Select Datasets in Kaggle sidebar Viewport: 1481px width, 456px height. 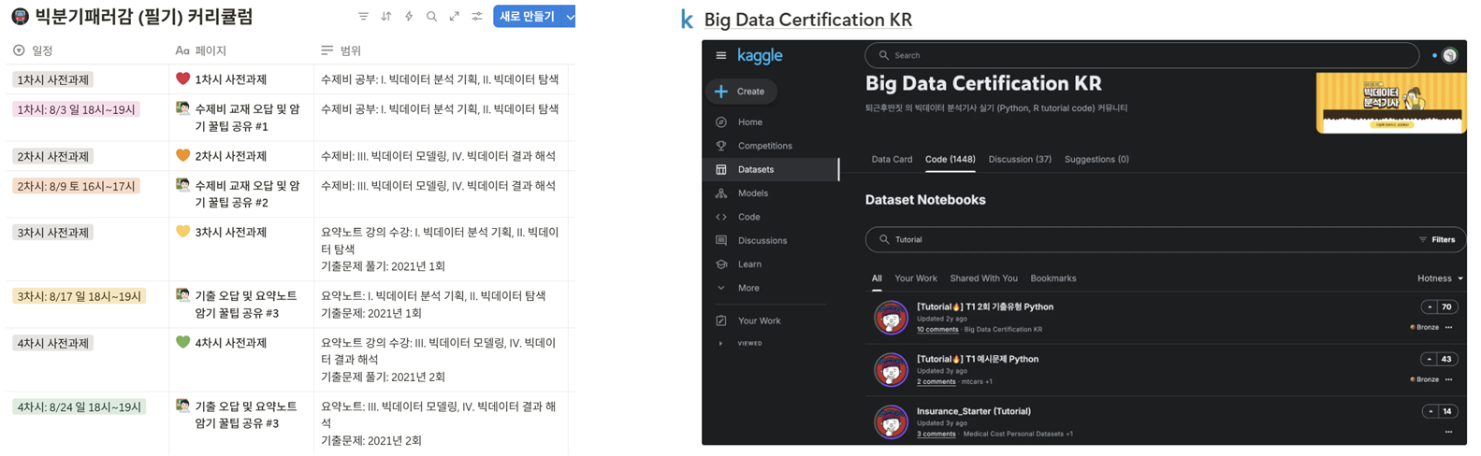771,169
